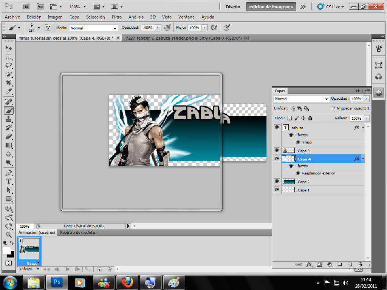This screenshot has width=387, height=290.
Task: Toggle lock transparent pixels in Bloq.
Action: [290, 118]
